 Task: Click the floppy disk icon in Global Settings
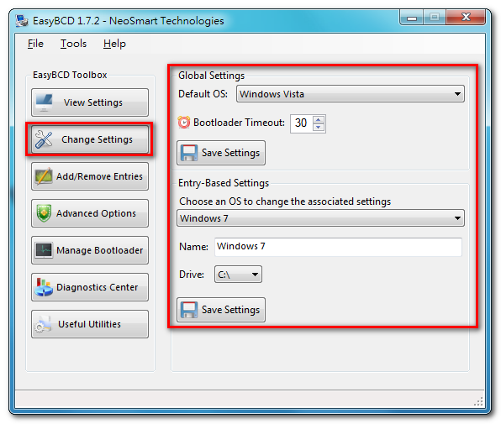[x=189, y=153]
